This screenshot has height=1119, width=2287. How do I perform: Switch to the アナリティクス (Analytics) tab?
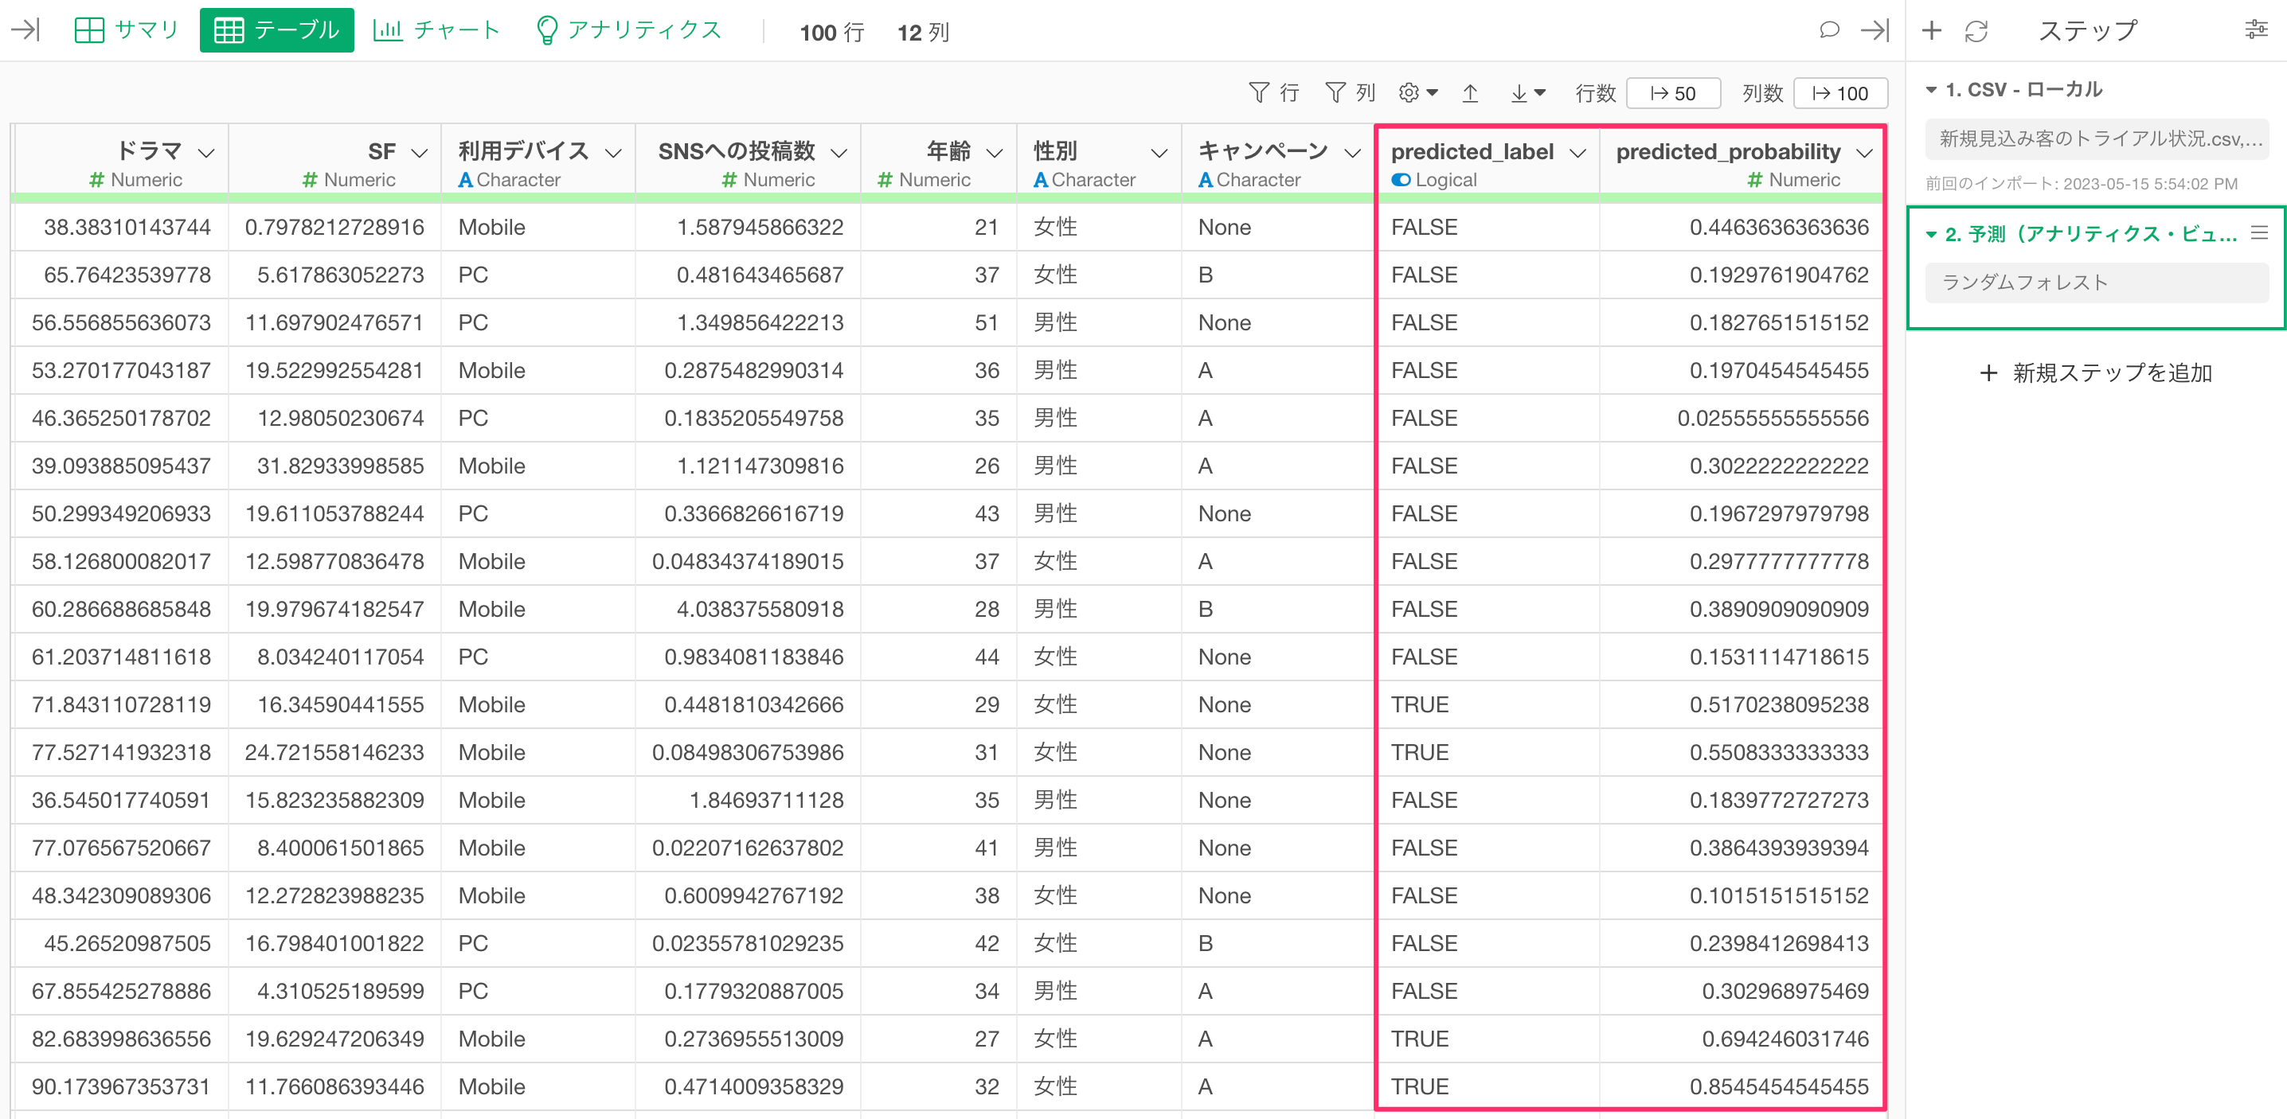point(629,30)
